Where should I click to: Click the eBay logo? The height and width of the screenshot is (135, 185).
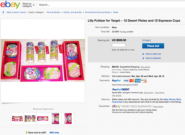(x=10, y=5)
